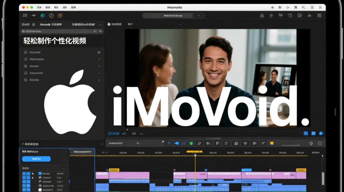Toggle the second track row's left blue checkbox
The width and height of the screenshot is (344, 192).
tap(24, 178)
